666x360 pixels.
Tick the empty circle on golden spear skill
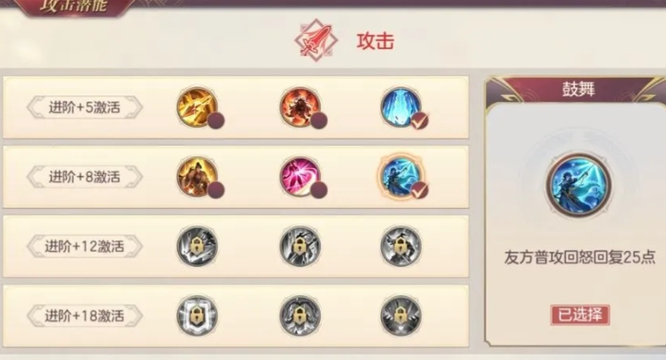pyautogui.click(x=215, y=121)
